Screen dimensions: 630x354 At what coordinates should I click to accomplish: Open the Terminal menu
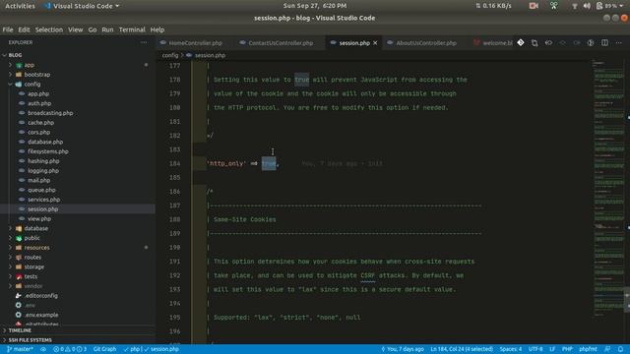click(x=132, y=29)
